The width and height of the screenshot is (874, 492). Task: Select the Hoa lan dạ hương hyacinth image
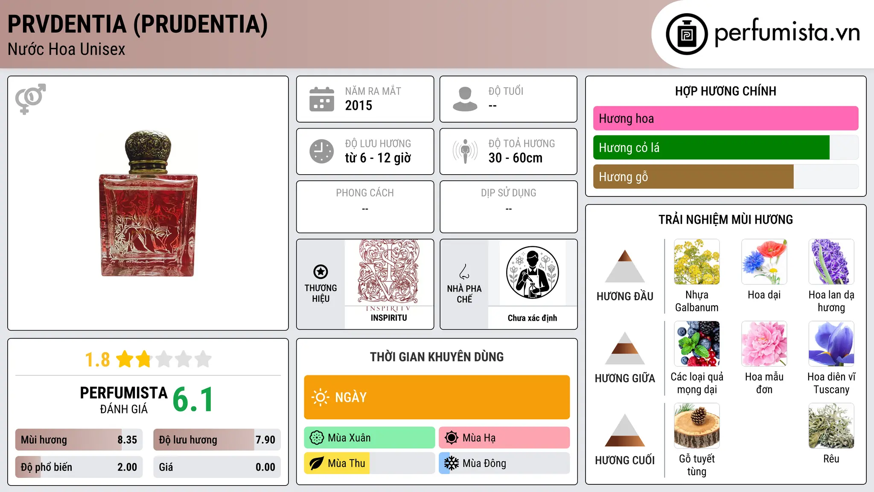pyautogui.click(x=831, y=262)
